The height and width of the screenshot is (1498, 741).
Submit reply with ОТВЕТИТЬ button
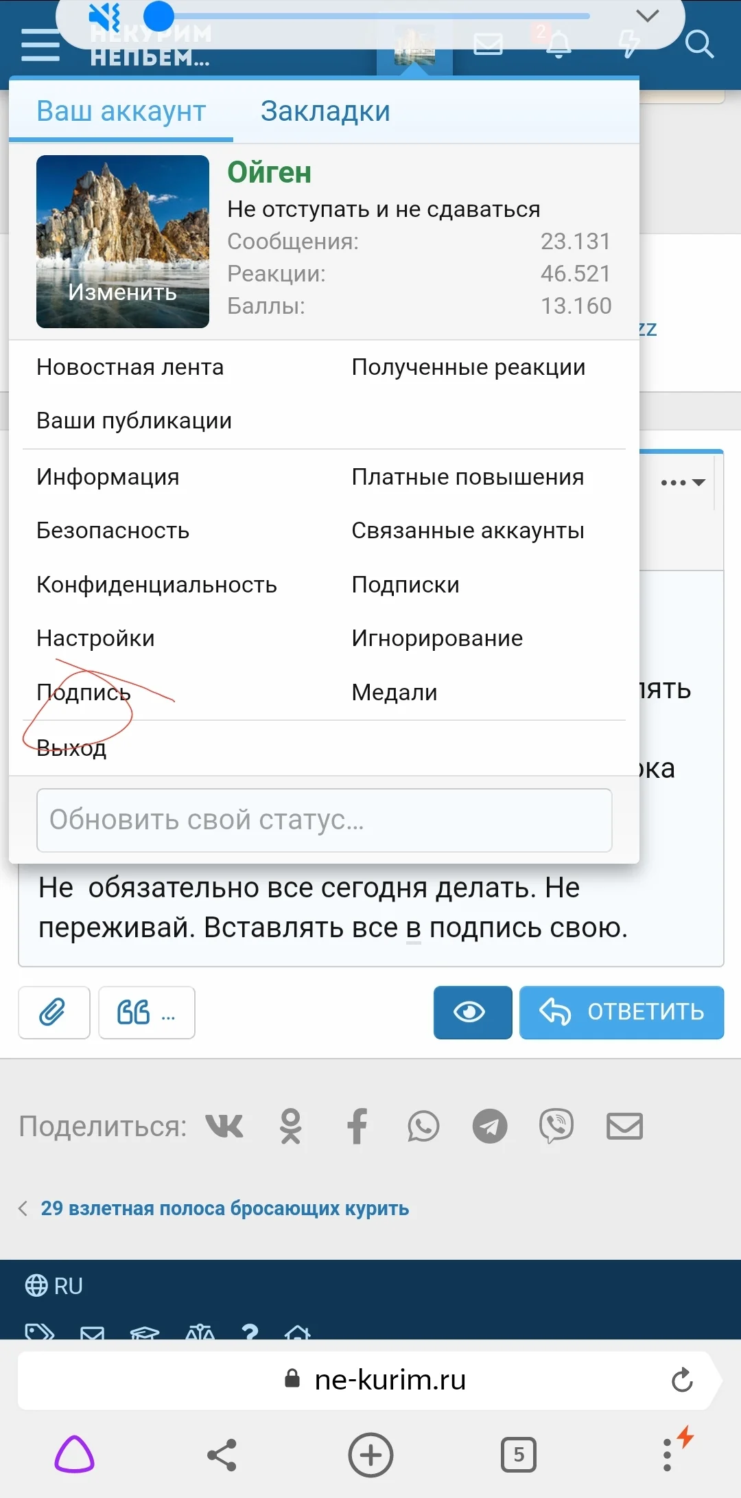pos(622,1013)
